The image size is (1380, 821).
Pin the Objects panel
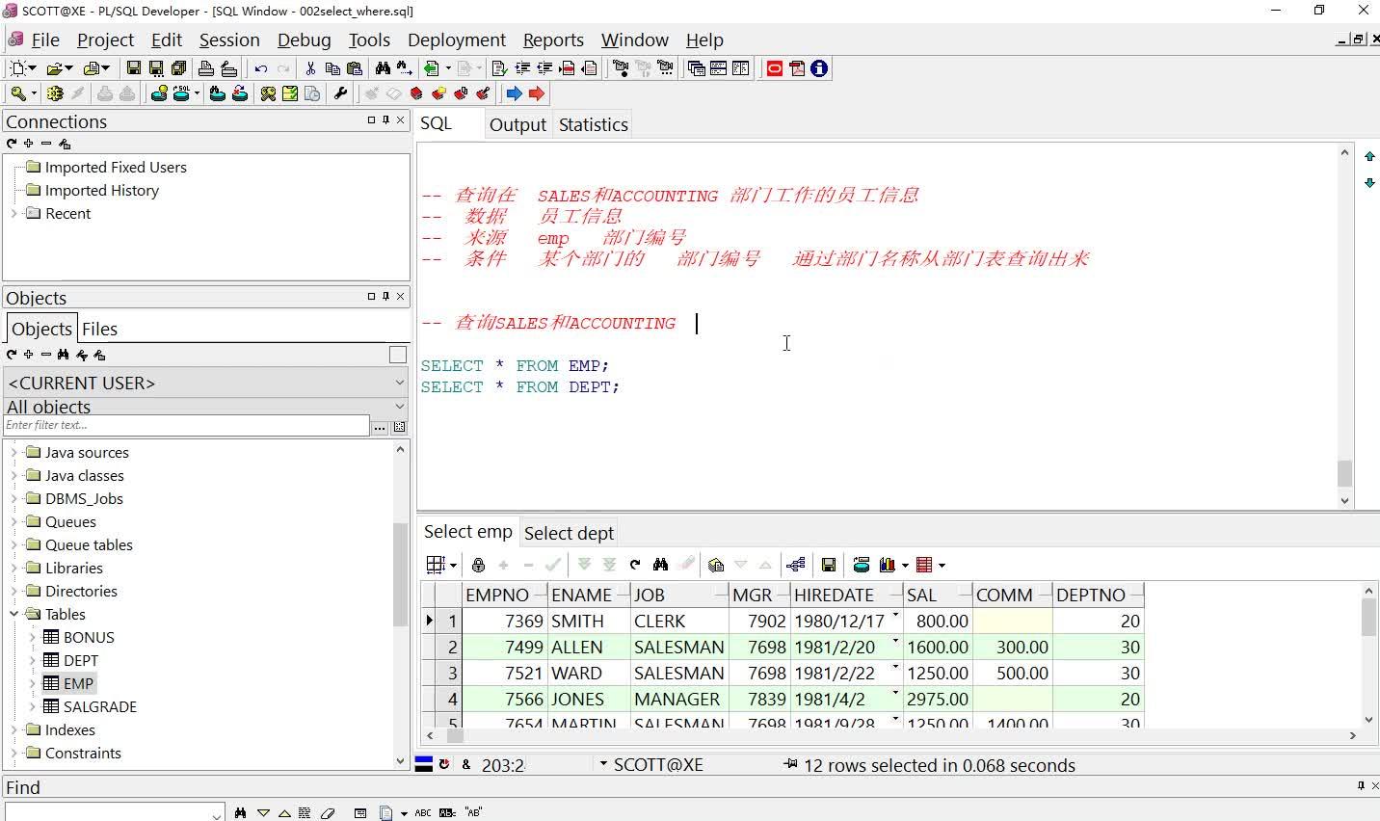[385, 297]
